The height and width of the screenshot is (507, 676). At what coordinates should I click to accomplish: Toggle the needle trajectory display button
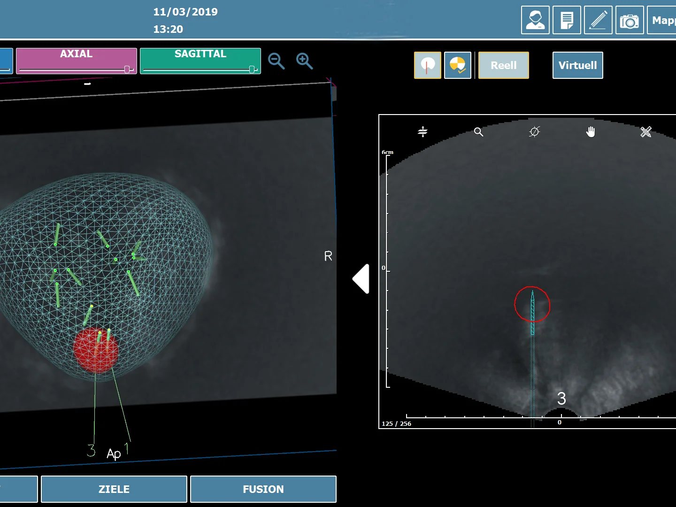[x=427, y=65]
